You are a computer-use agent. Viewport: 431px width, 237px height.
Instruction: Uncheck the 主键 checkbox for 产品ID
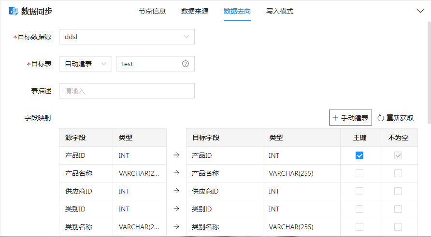[x=359, y=155]
